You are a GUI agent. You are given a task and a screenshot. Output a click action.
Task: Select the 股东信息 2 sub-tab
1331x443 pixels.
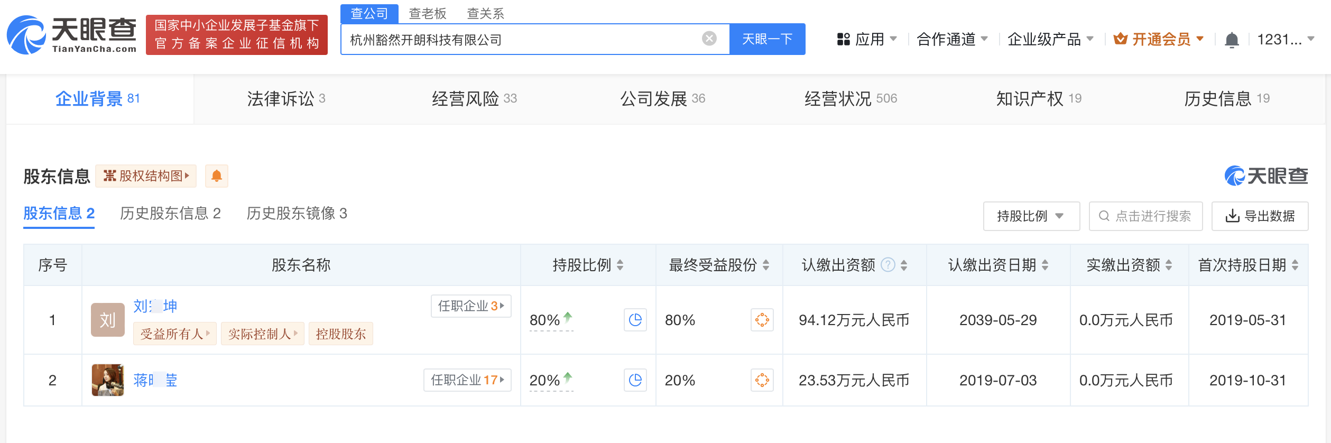(59, 214)
